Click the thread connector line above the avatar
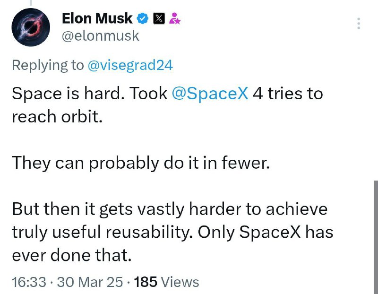The image size is (378, 294). [x=31, y=3]
